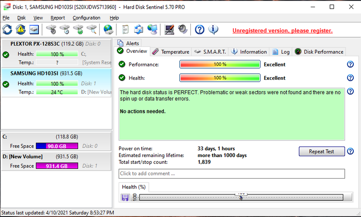Click the refresh with warning triangle icon
The height and width of the screenshot is (217, 361).
[x=21, y=30]
